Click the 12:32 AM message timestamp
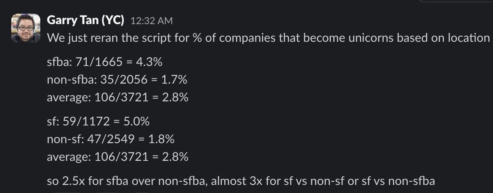This screenshot has height=193, width=493. click(151, 20)
